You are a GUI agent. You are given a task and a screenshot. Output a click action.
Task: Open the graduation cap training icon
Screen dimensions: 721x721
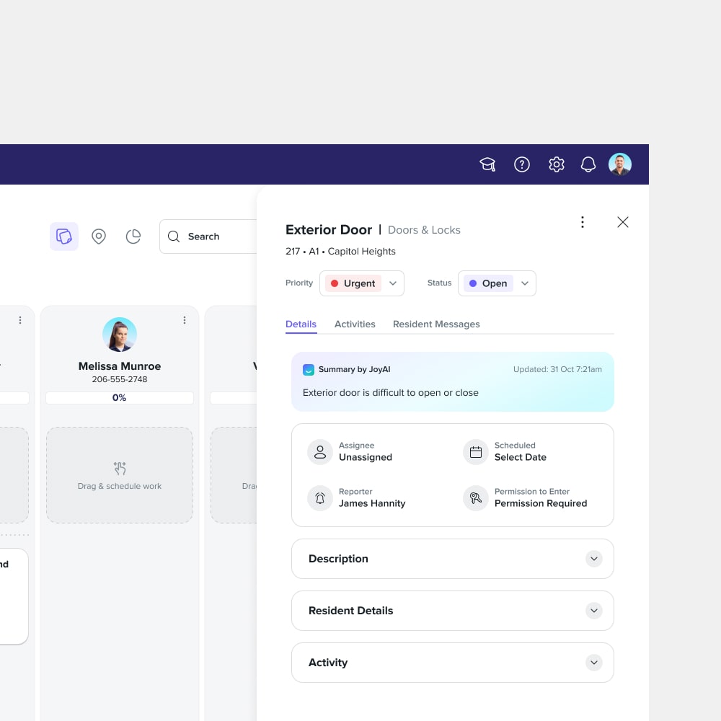click(x=487, y=164)
